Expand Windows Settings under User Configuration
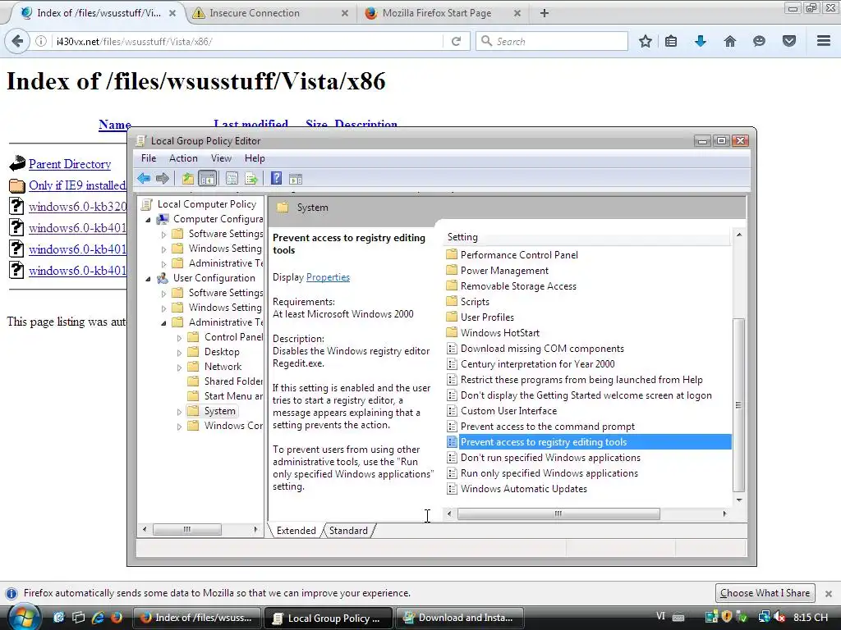This screenshot has width=841, height=630. 163,308
